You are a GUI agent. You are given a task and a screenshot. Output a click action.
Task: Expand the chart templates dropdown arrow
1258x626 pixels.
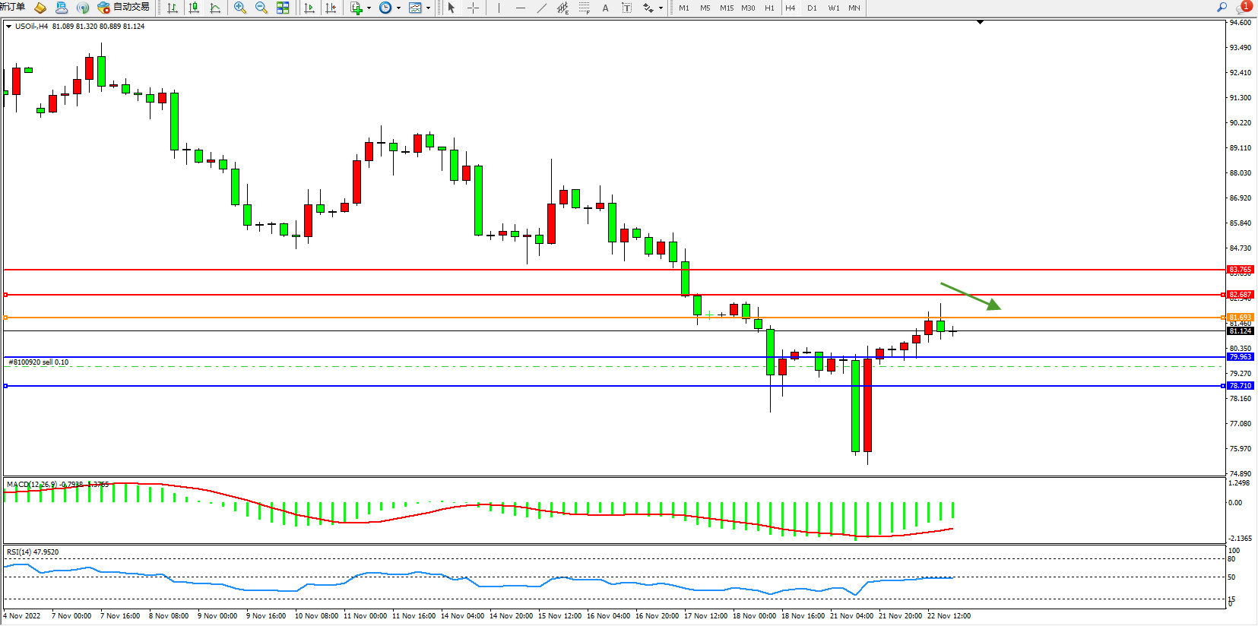point(428,8)
